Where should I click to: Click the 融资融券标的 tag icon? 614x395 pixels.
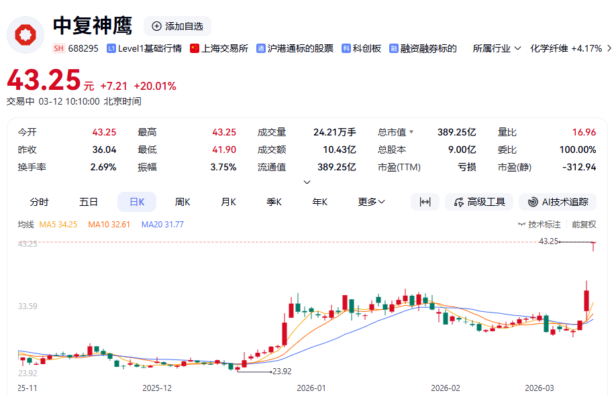click(x=394, y=48)
